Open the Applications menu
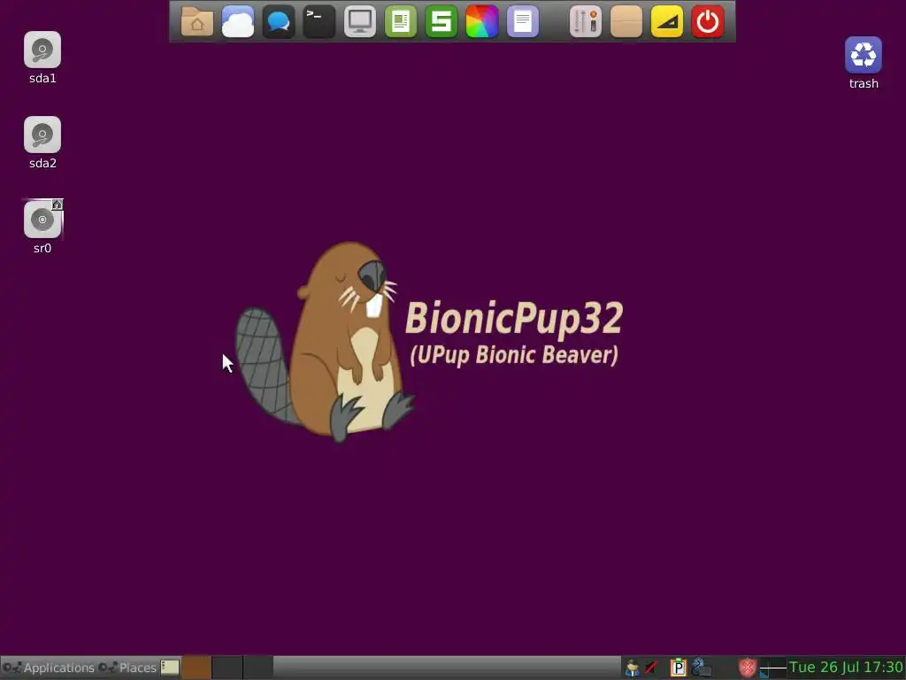Screen dimensions: 906x680 click(49, 668)
